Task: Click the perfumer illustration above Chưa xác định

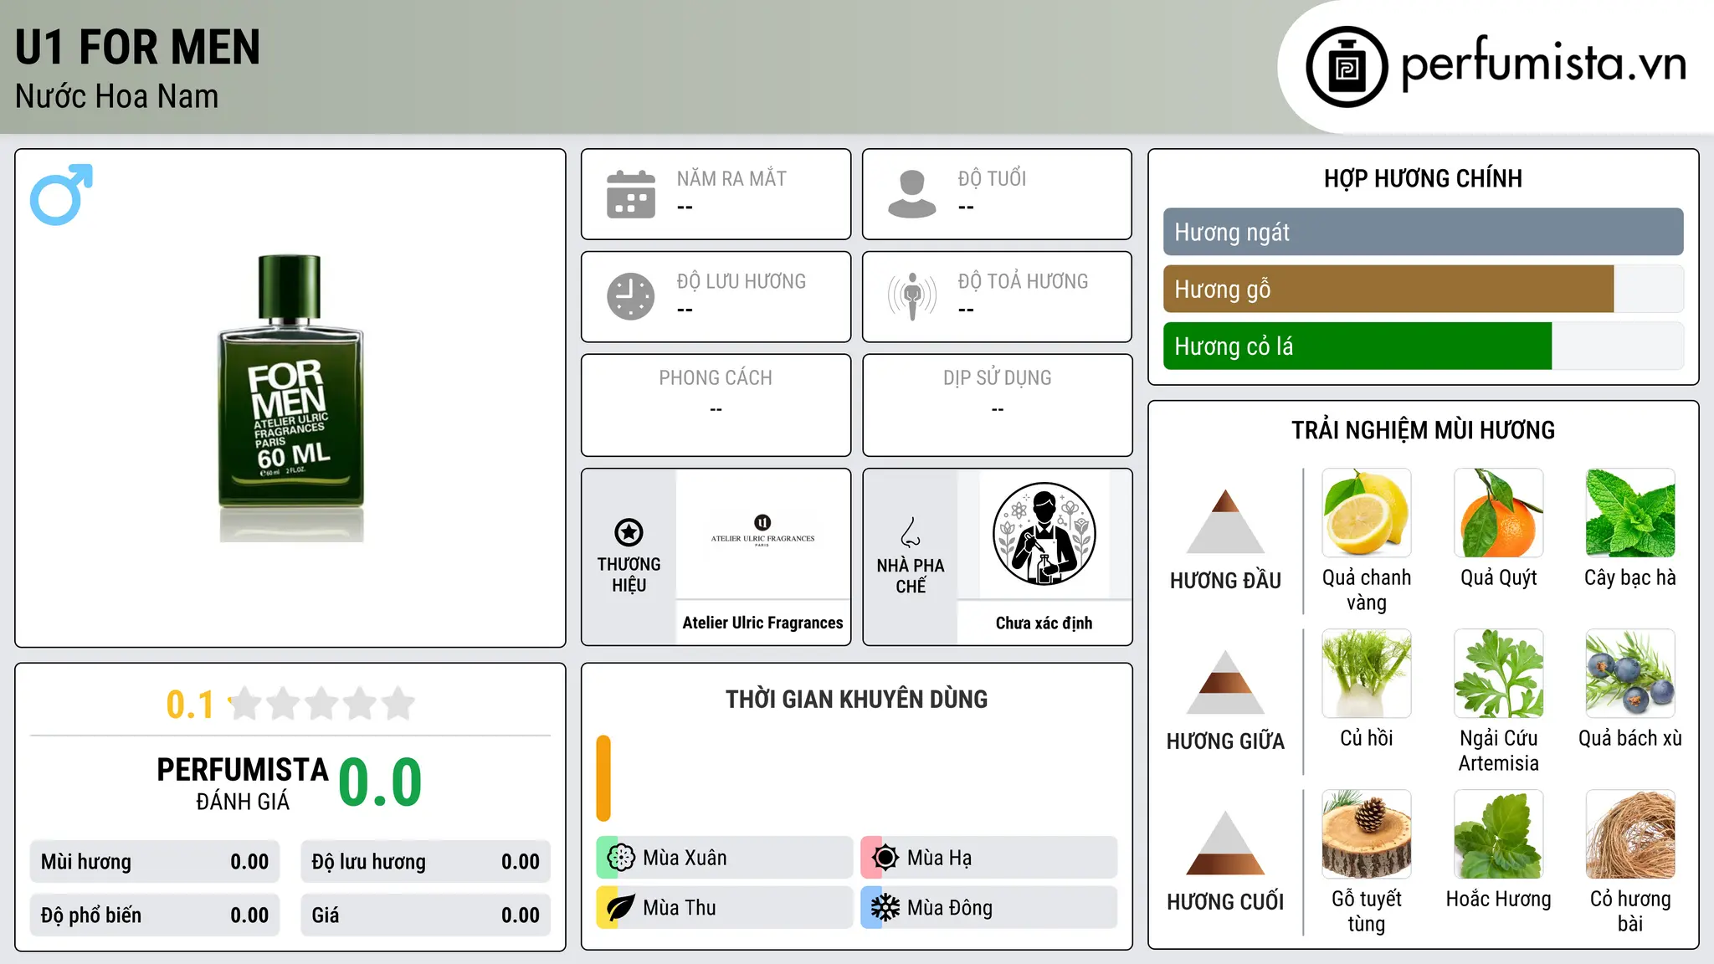Action: click(x=1044, y=534)
